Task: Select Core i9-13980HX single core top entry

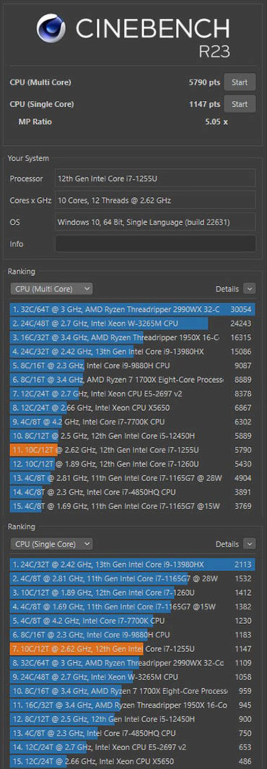Action: click(133, 565)
